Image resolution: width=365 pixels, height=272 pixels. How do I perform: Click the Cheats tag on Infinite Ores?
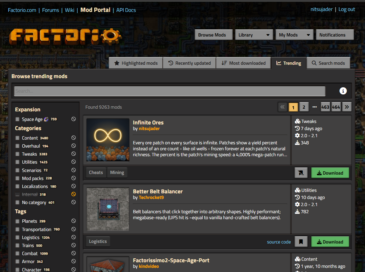coord(96,172)
